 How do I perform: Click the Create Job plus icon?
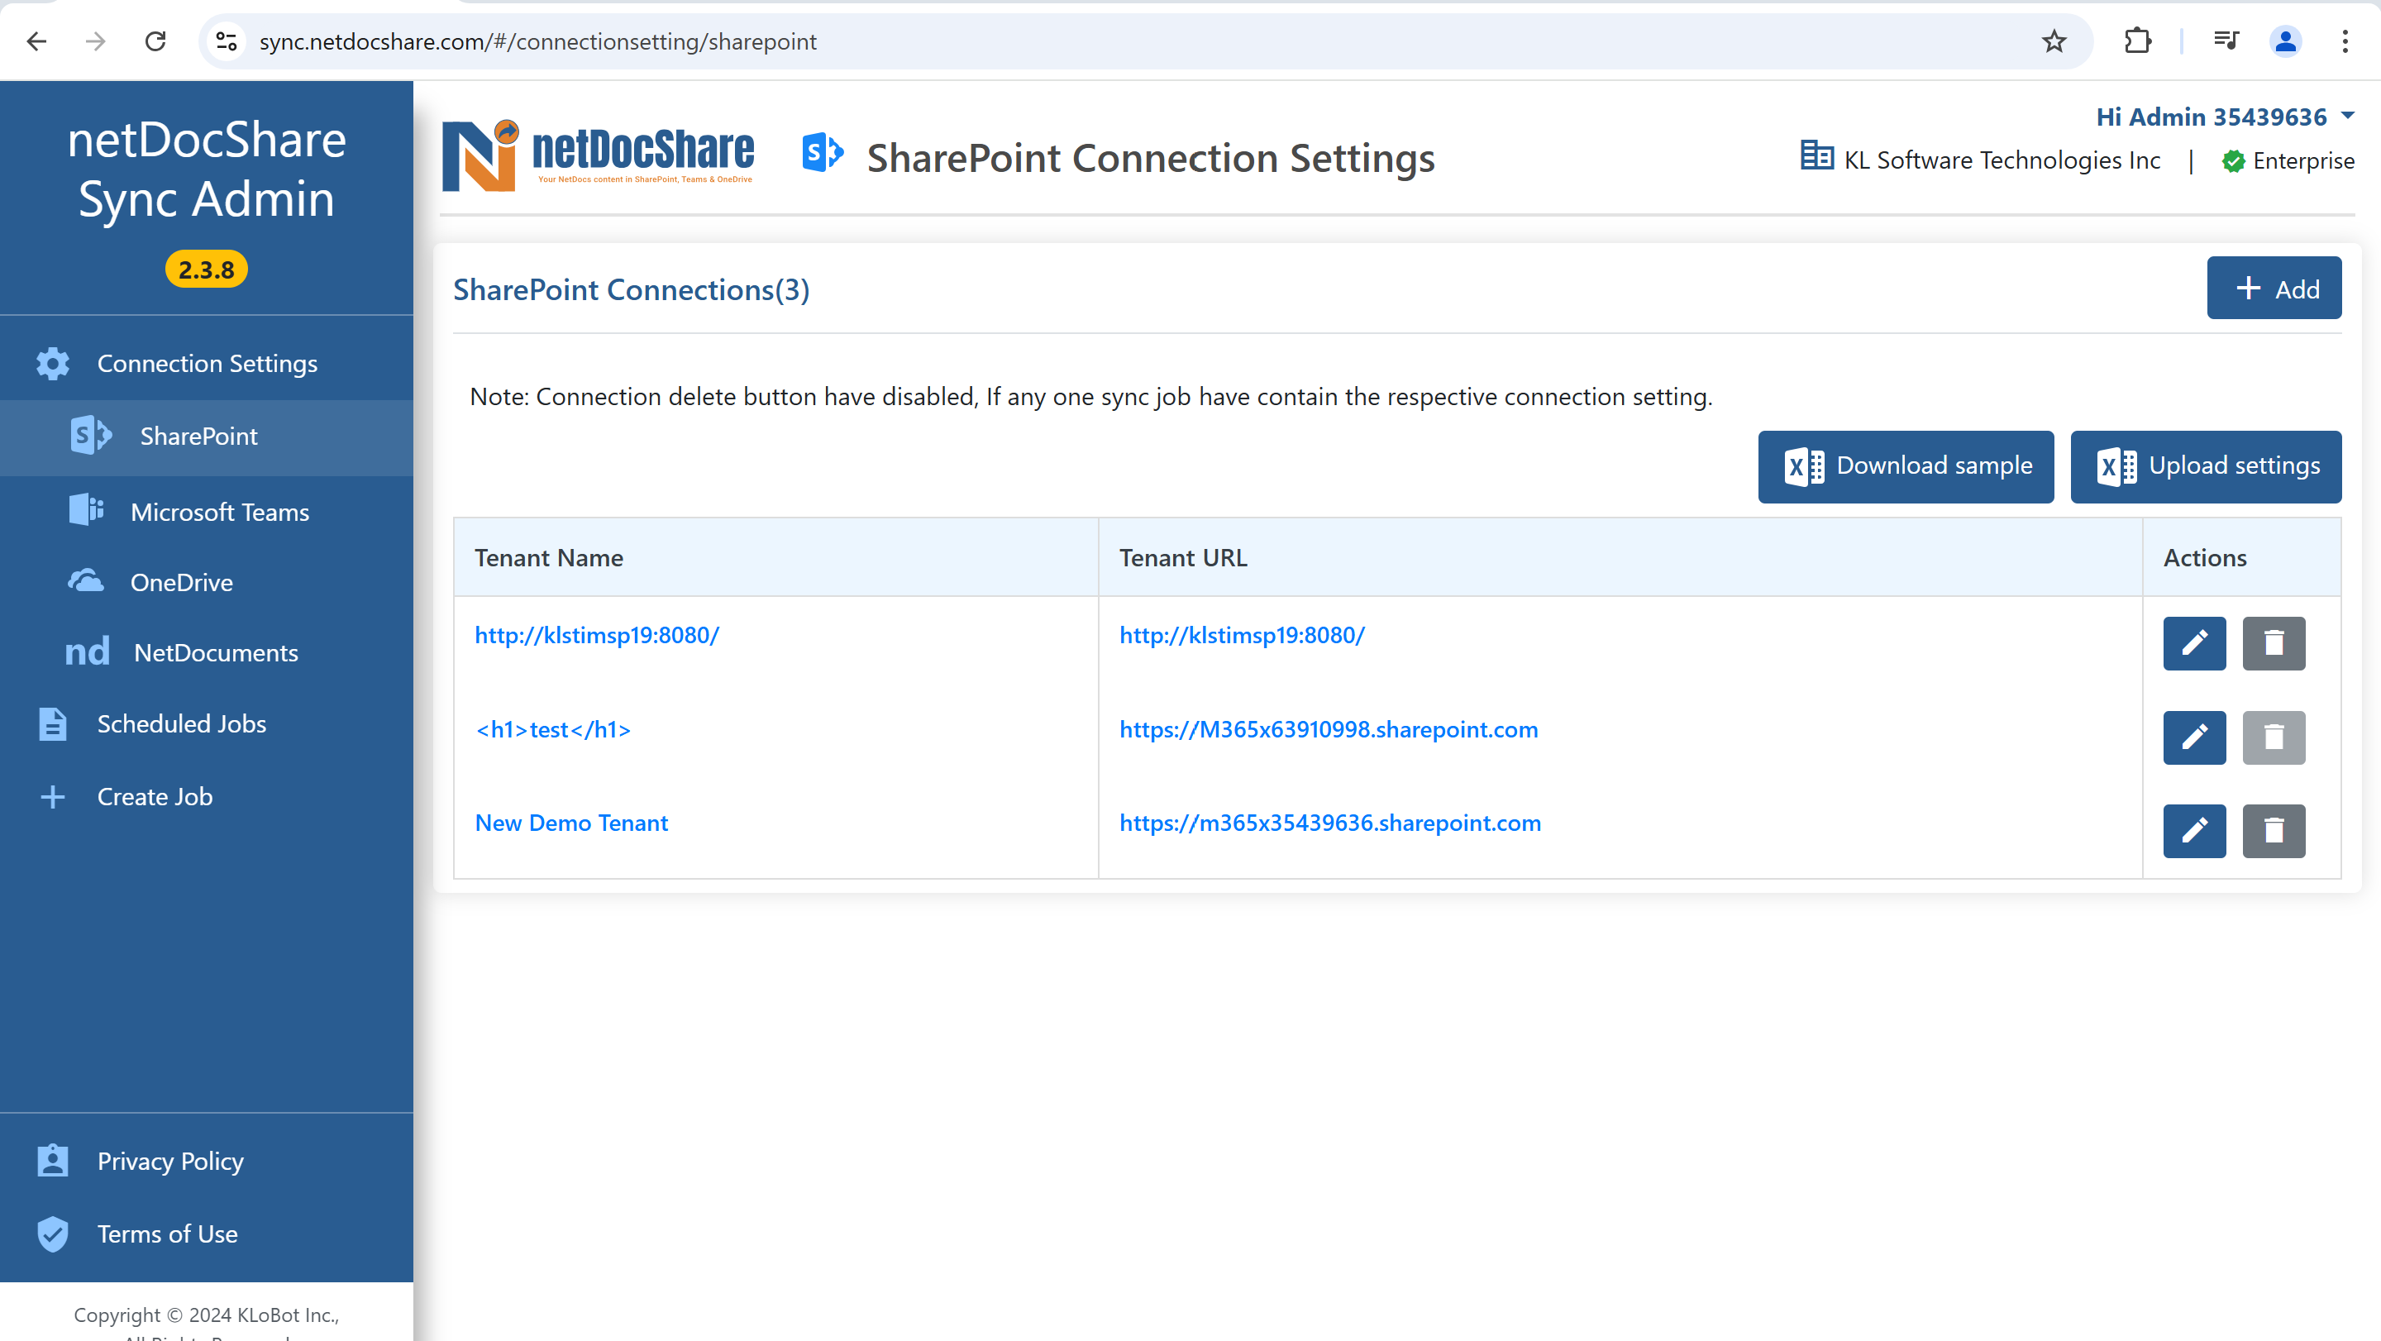click(53, 797)
